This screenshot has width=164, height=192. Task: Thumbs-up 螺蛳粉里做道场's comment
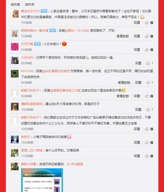click(x=150, y=110)
